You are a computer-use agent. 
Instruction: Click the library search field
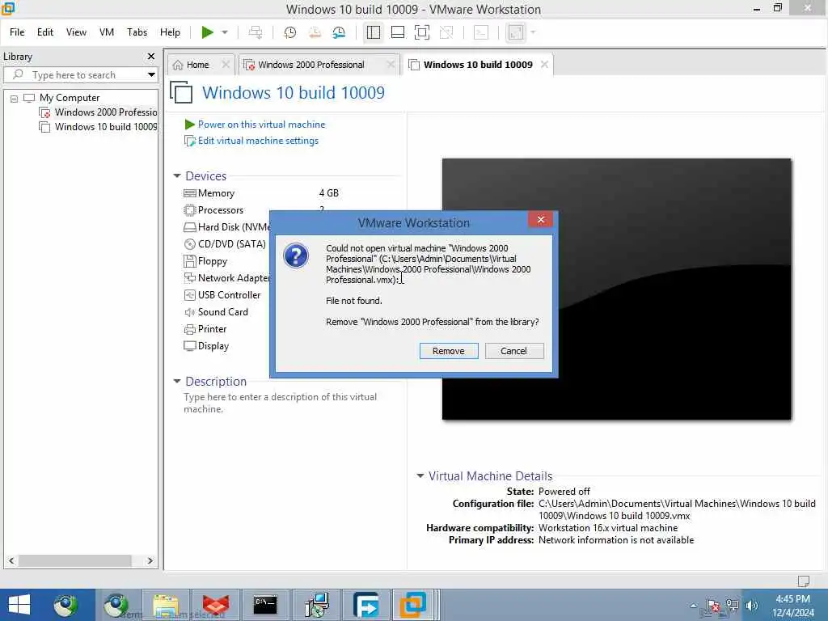pyautogui.click(x=79, y=75)
